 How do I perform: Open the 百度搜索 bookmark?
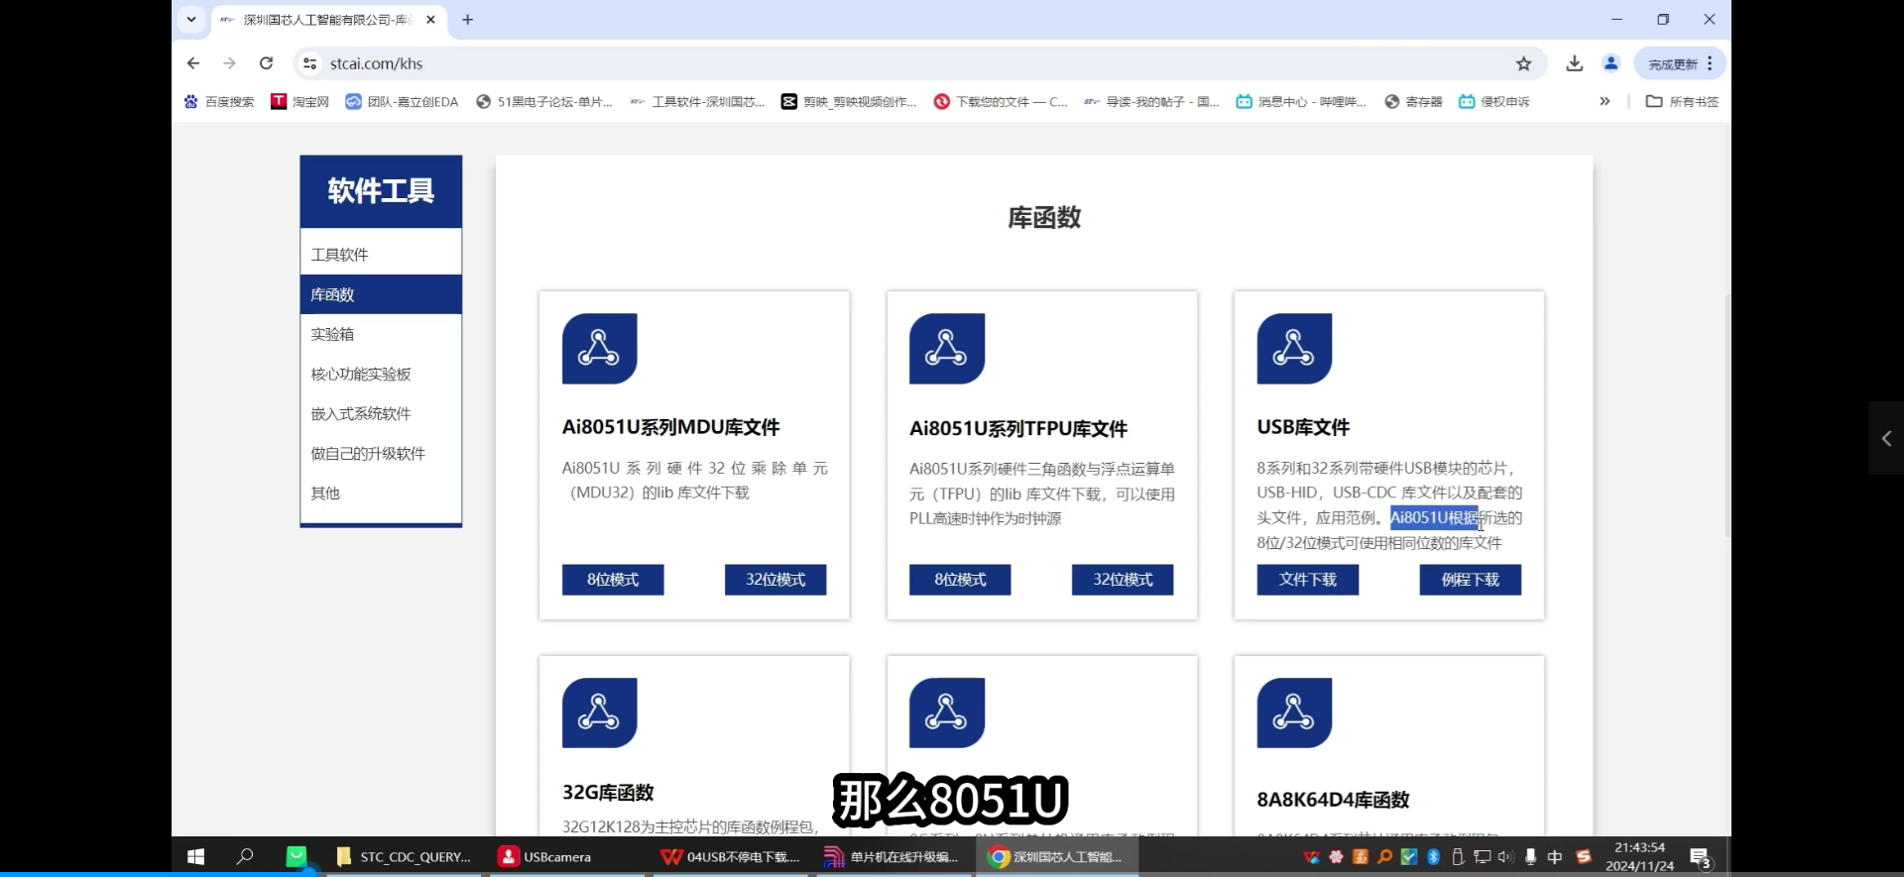pyautogui.click(x=219, y=101)
